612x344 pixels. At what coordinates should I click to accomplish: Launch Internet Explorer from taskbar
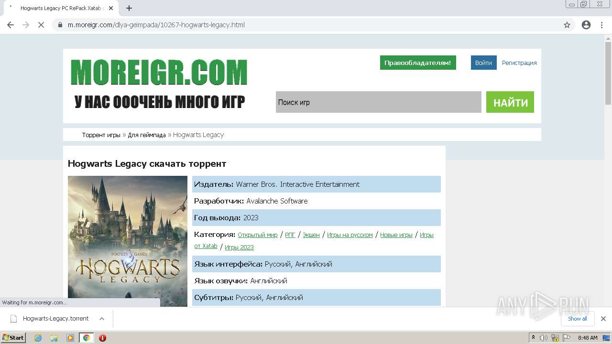tap(38, 338)
